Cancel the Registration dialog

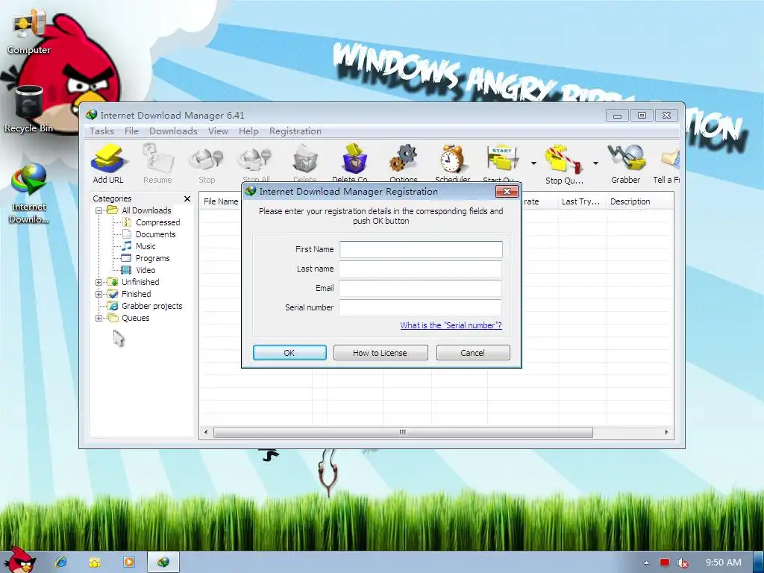(473, 353)
